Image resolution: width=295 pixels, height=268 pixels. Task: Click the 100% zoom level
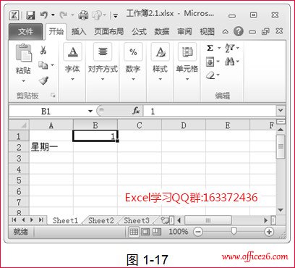click(x=179, y=232)
